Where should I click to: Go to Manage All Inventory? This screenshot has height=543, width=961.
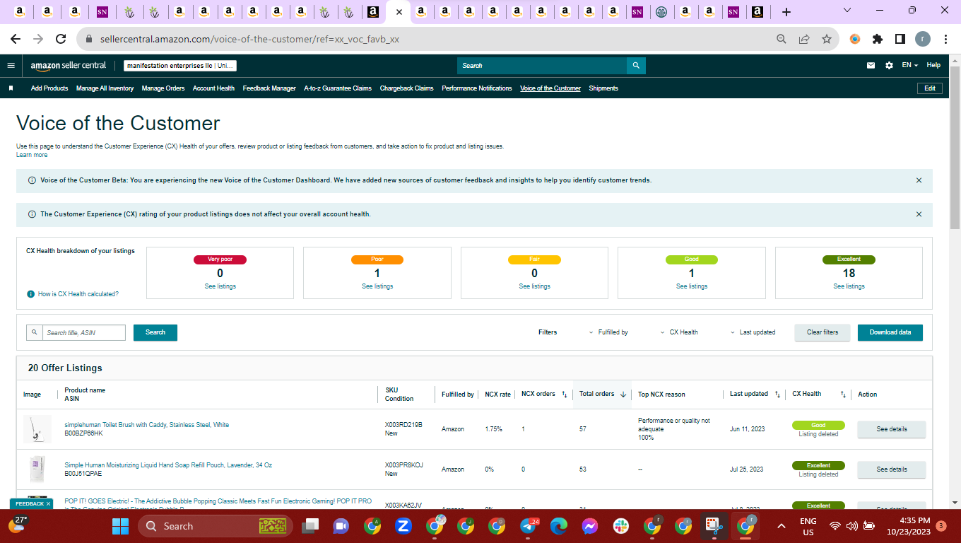[105, 88]
